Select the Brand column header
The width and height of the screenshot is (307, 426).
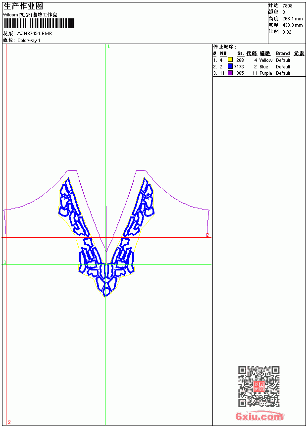(283, 53)
